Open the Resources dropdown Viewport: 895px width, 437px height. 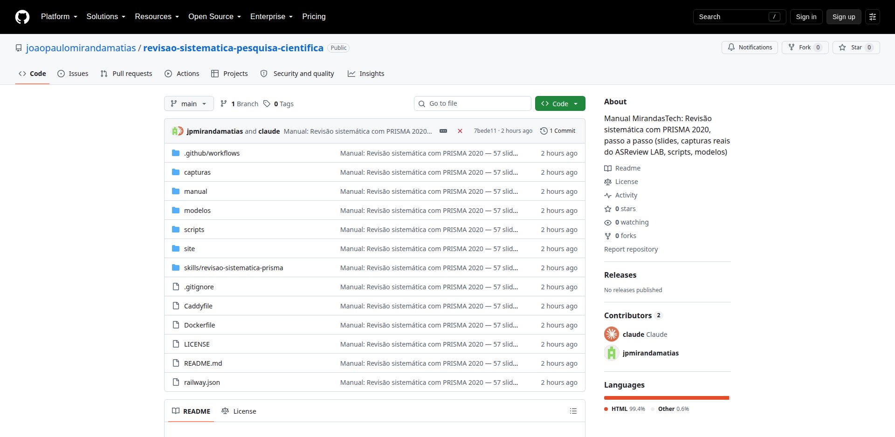[x=157, y=17]
